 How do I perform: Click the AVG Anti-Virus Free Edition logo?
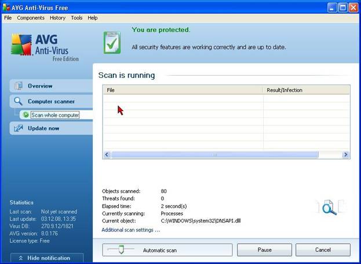(45, 48)
